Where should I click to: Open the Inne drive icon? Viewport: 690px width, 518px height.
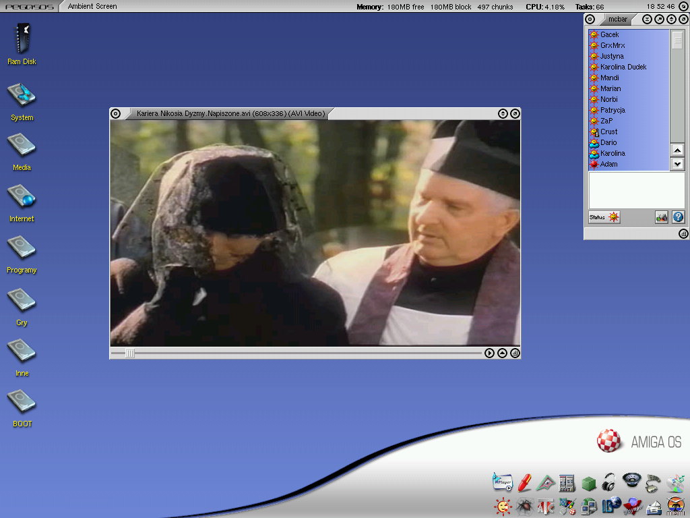point(21,351)
